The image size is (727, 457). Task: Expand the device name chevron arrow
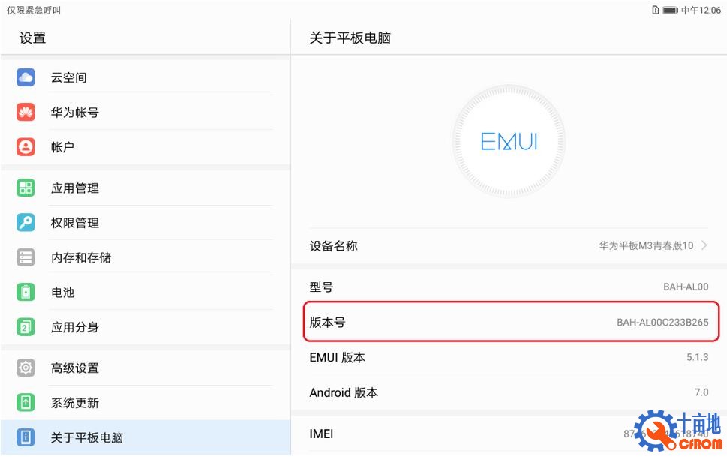tap(704, 245)
